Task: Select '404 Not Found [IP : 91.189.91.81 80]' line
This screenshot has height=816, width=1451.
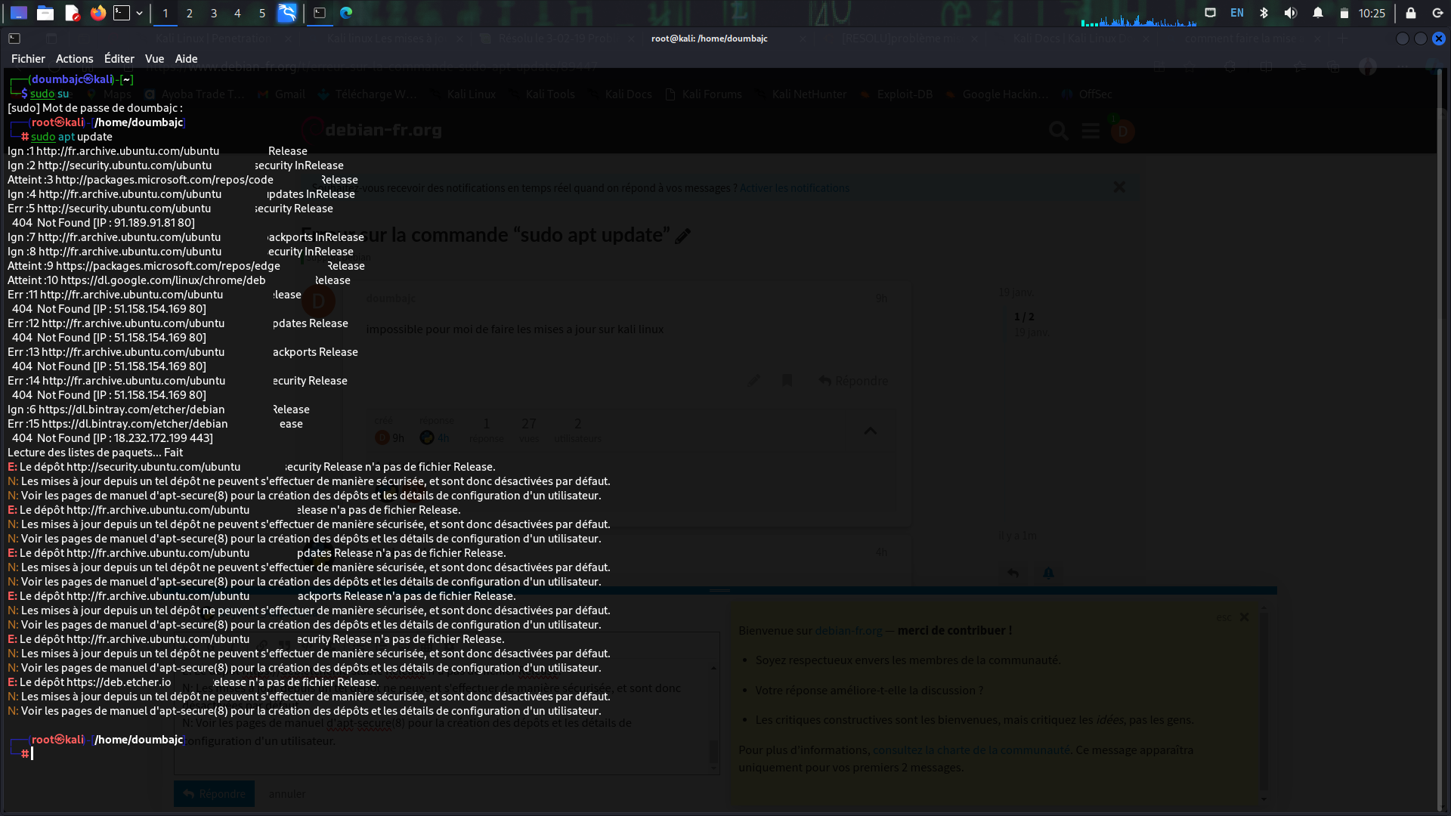Action: coord(104,223)
